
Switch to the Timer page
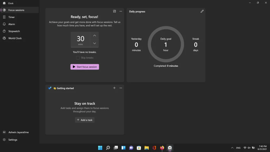(12, 17)
